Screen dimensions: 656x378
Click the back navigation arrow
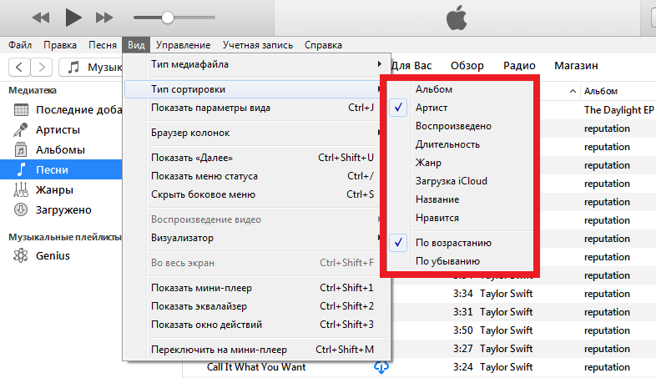[x=20, y=66]
